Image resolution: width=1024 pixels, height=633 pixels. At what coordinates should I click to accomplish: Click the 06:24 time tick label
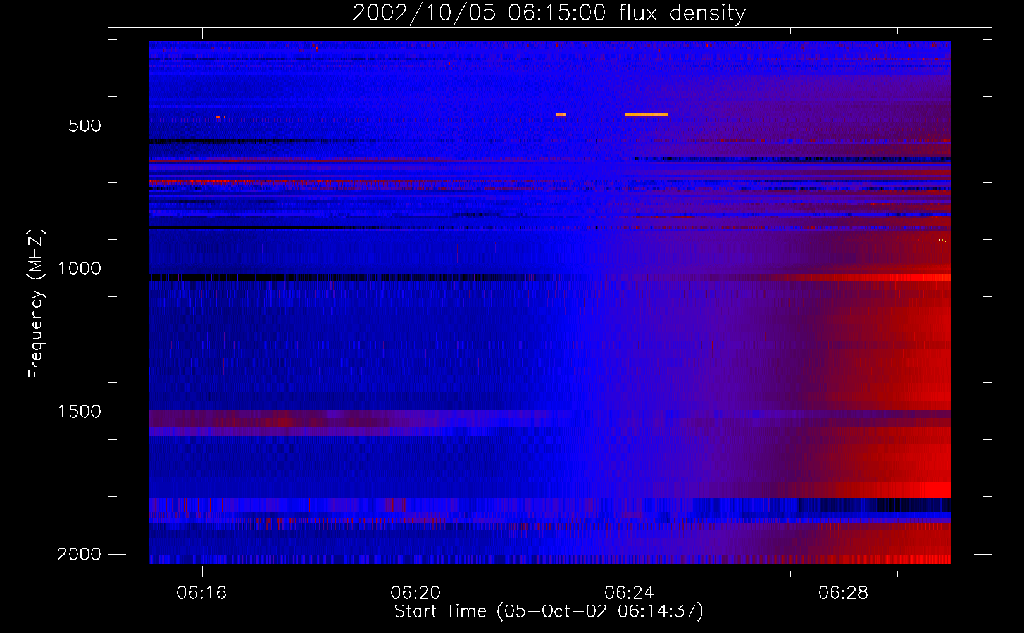630,593
